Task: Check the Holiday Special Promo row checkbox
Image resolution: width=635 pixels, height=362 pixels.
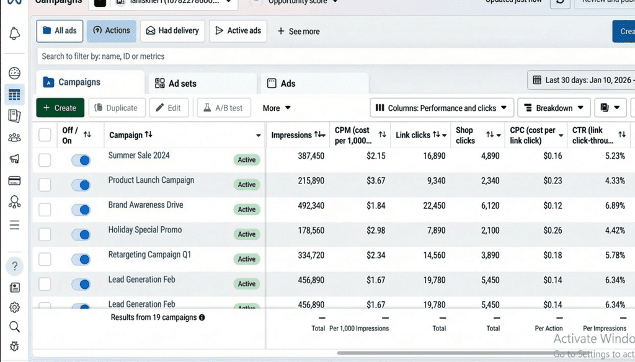Action: [x=45, y=234]
